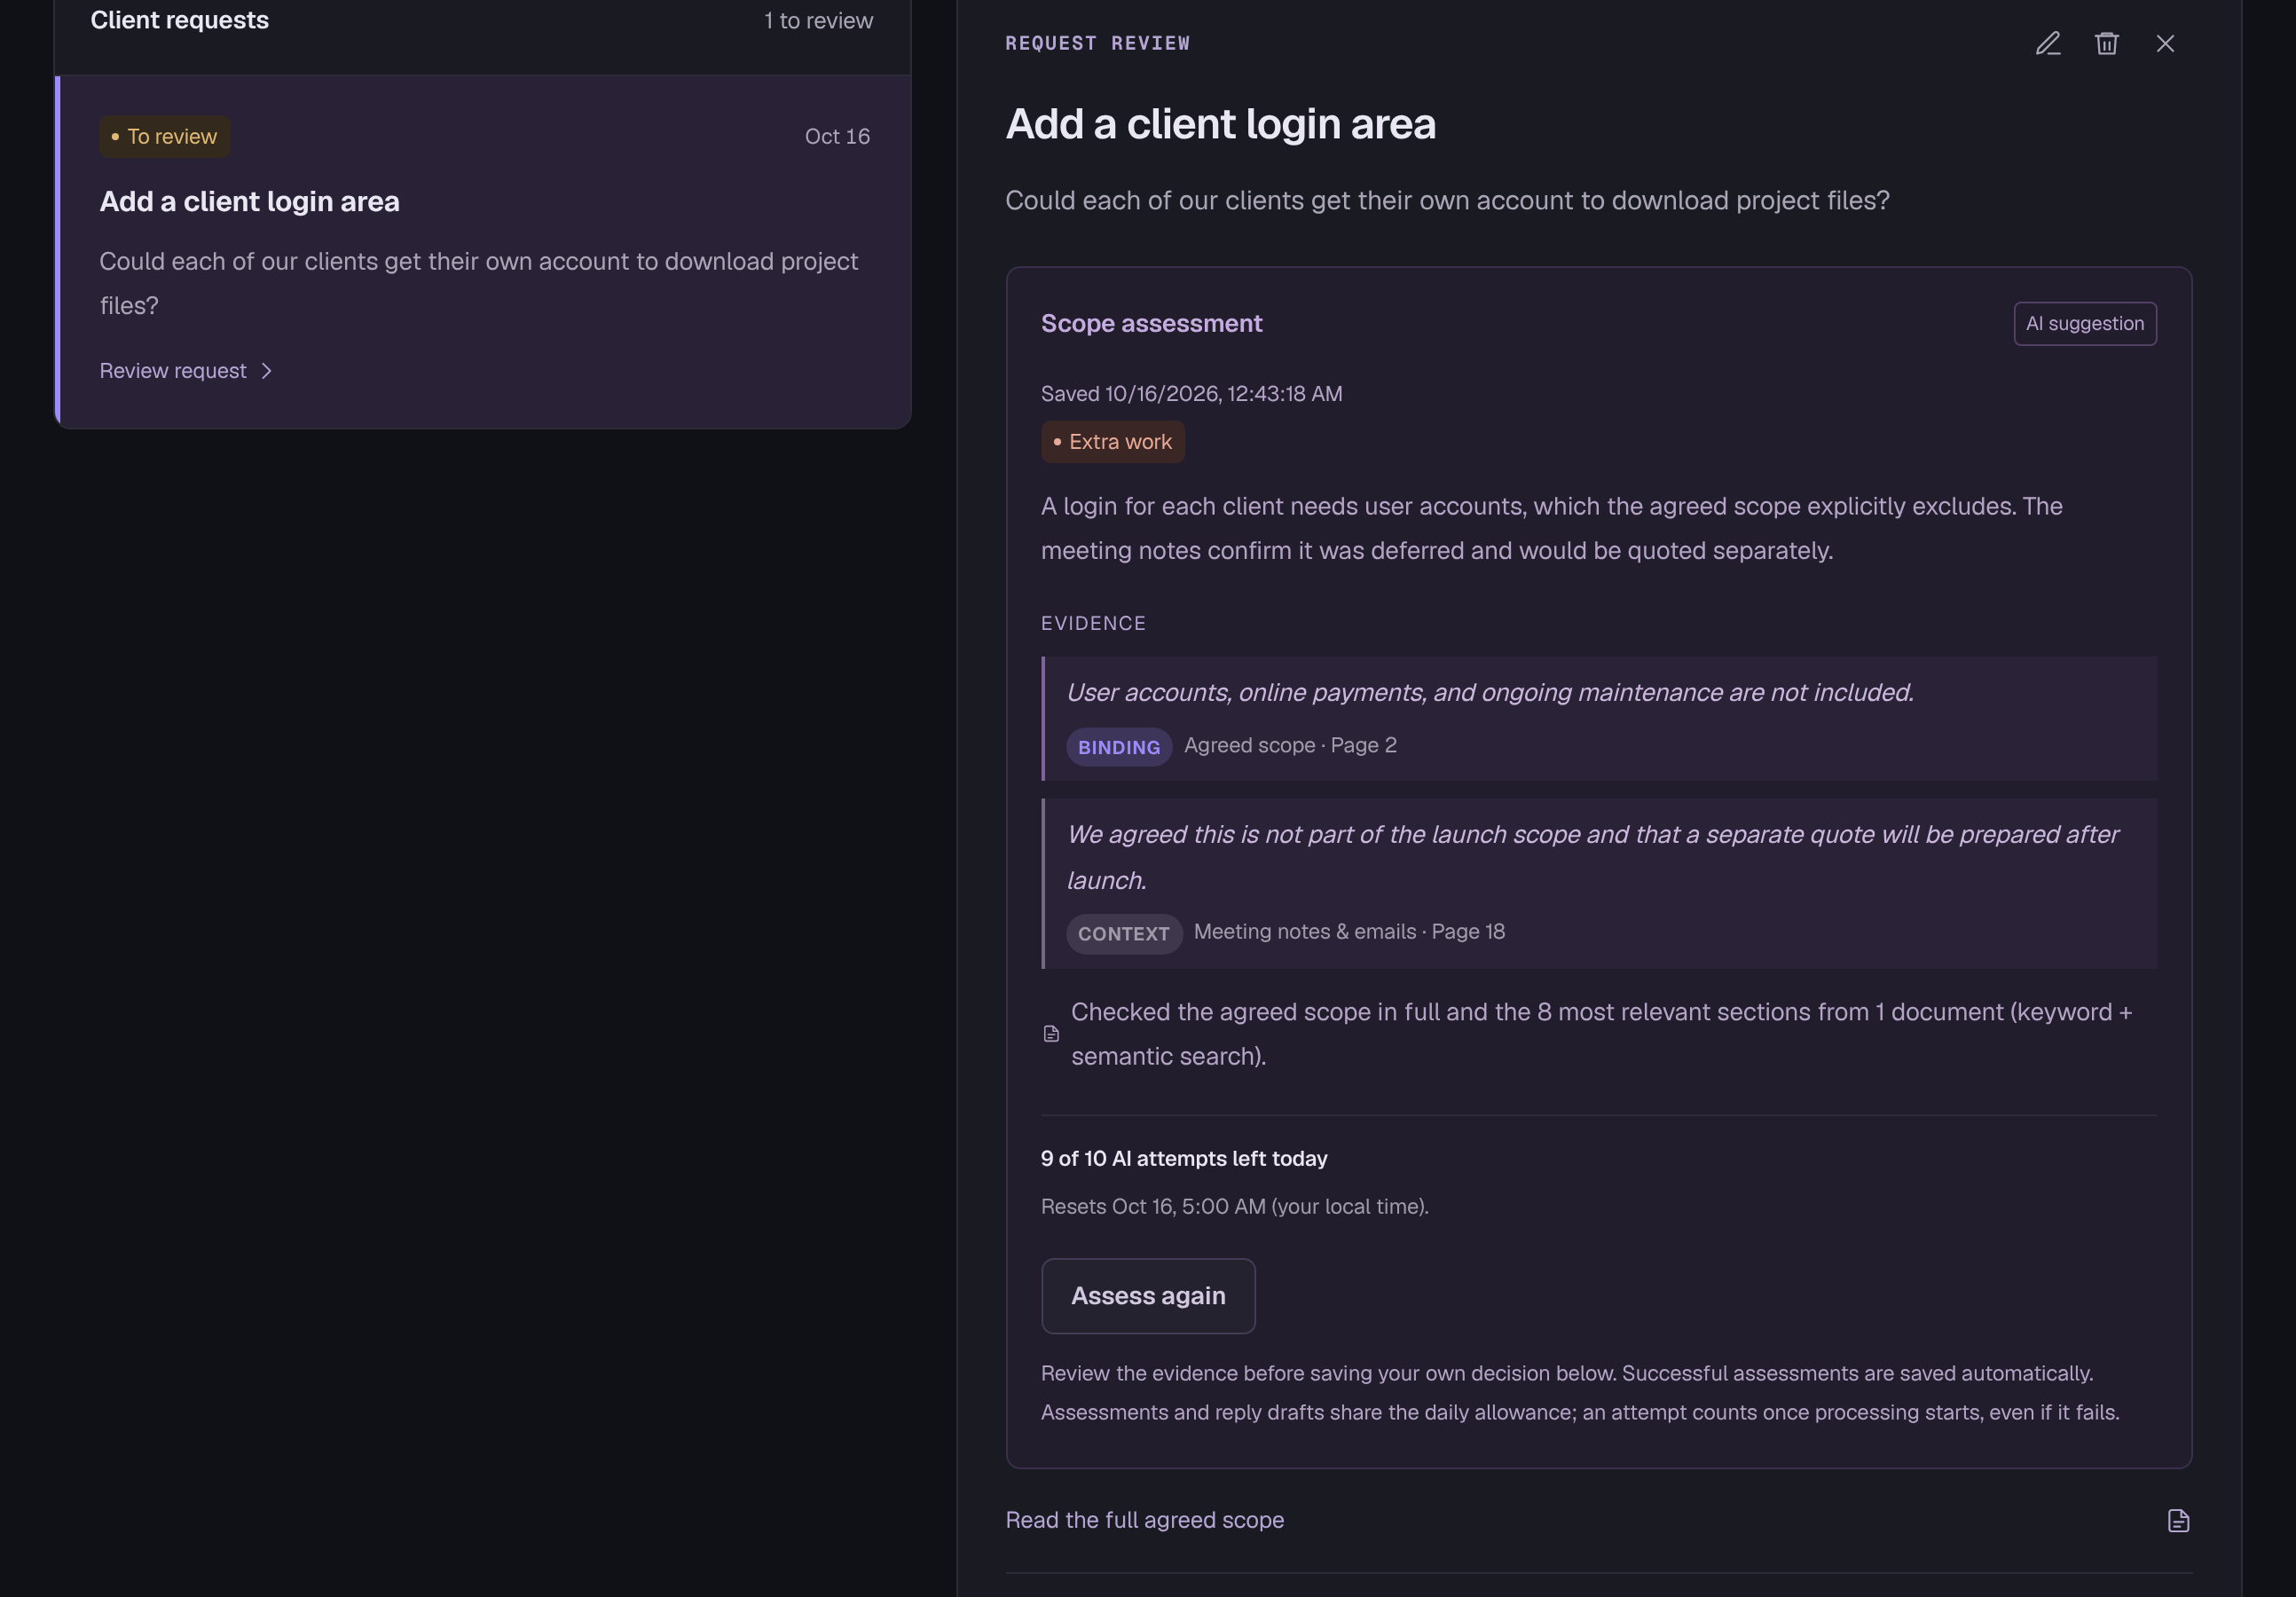Click the chevron next to Review request

point(266,371)
